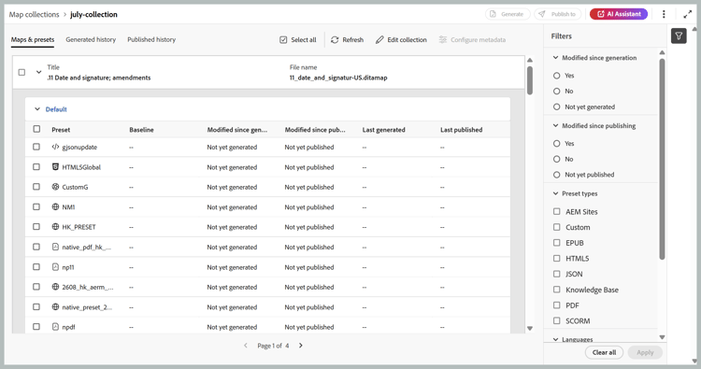Switch to Maps & presets tab
701x369 pixels.
(33, 40)
